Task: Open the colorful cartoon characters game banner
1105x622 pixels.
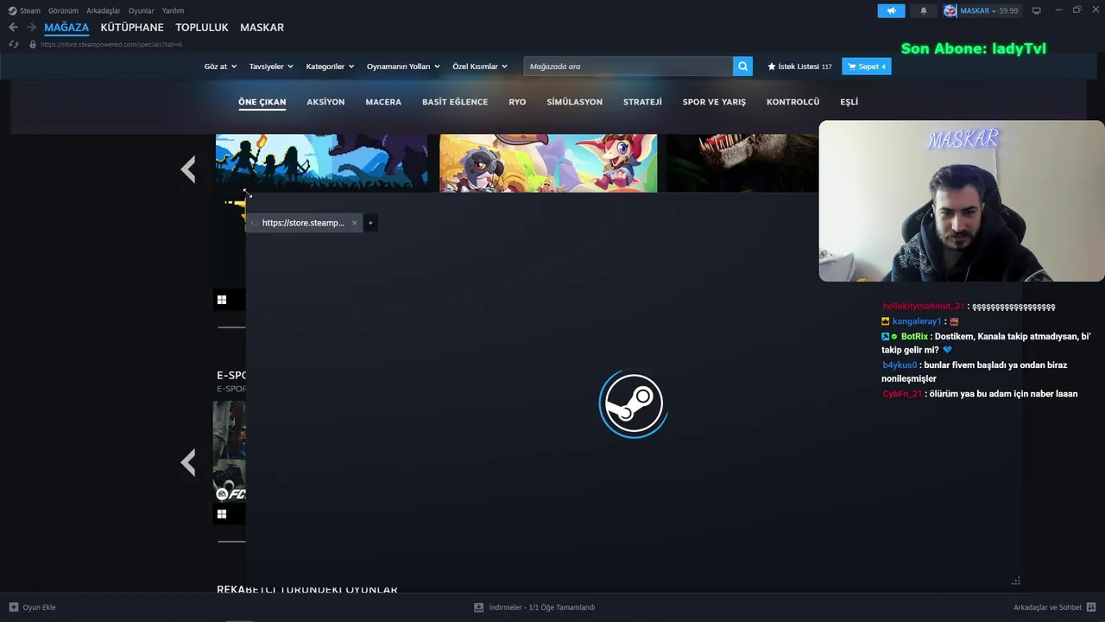Action: (x=548, y=162)
